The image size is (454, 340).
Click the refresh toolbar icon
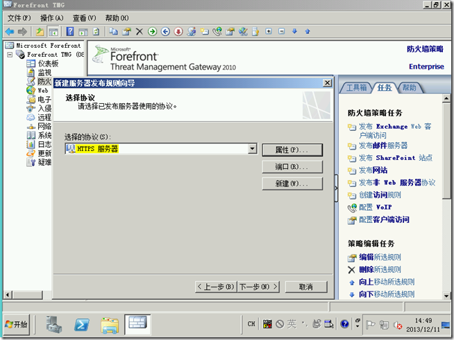pyautogui.click(x=96, y=31)
